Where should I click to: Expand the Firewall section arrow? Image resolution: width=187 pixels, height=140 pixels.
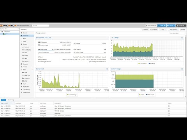click(x=32, y=67)
